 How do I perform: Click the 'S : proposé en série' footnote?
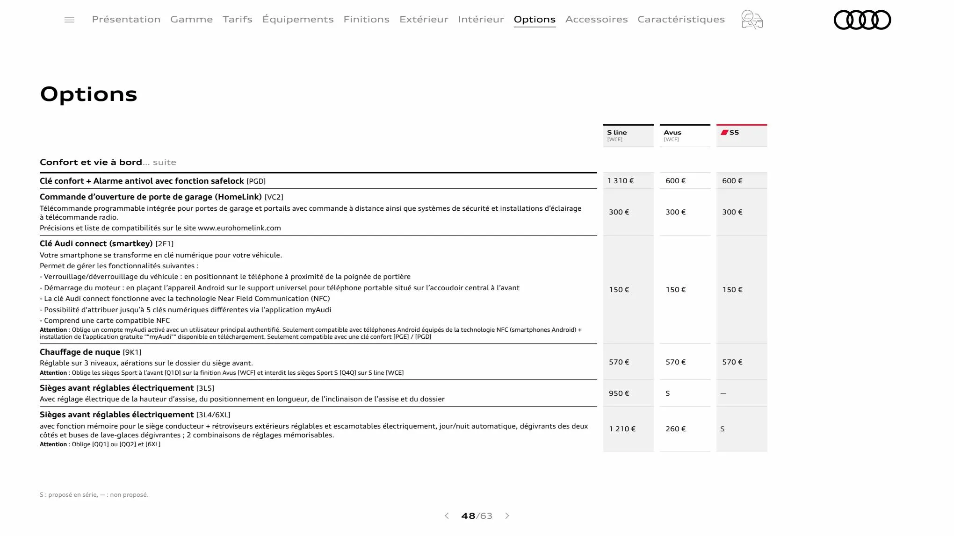pyautogui.click(x=94, y=495)
